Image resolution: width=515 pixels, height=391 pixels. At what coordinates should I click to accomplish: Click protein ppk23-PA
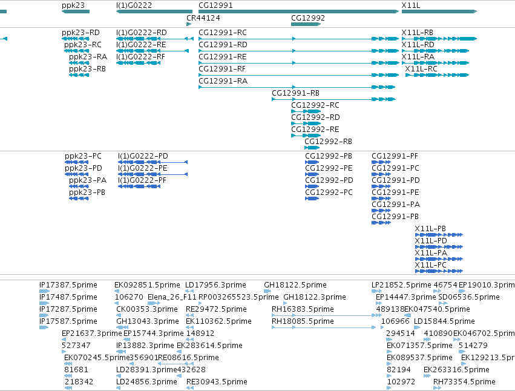pos(79,186)
